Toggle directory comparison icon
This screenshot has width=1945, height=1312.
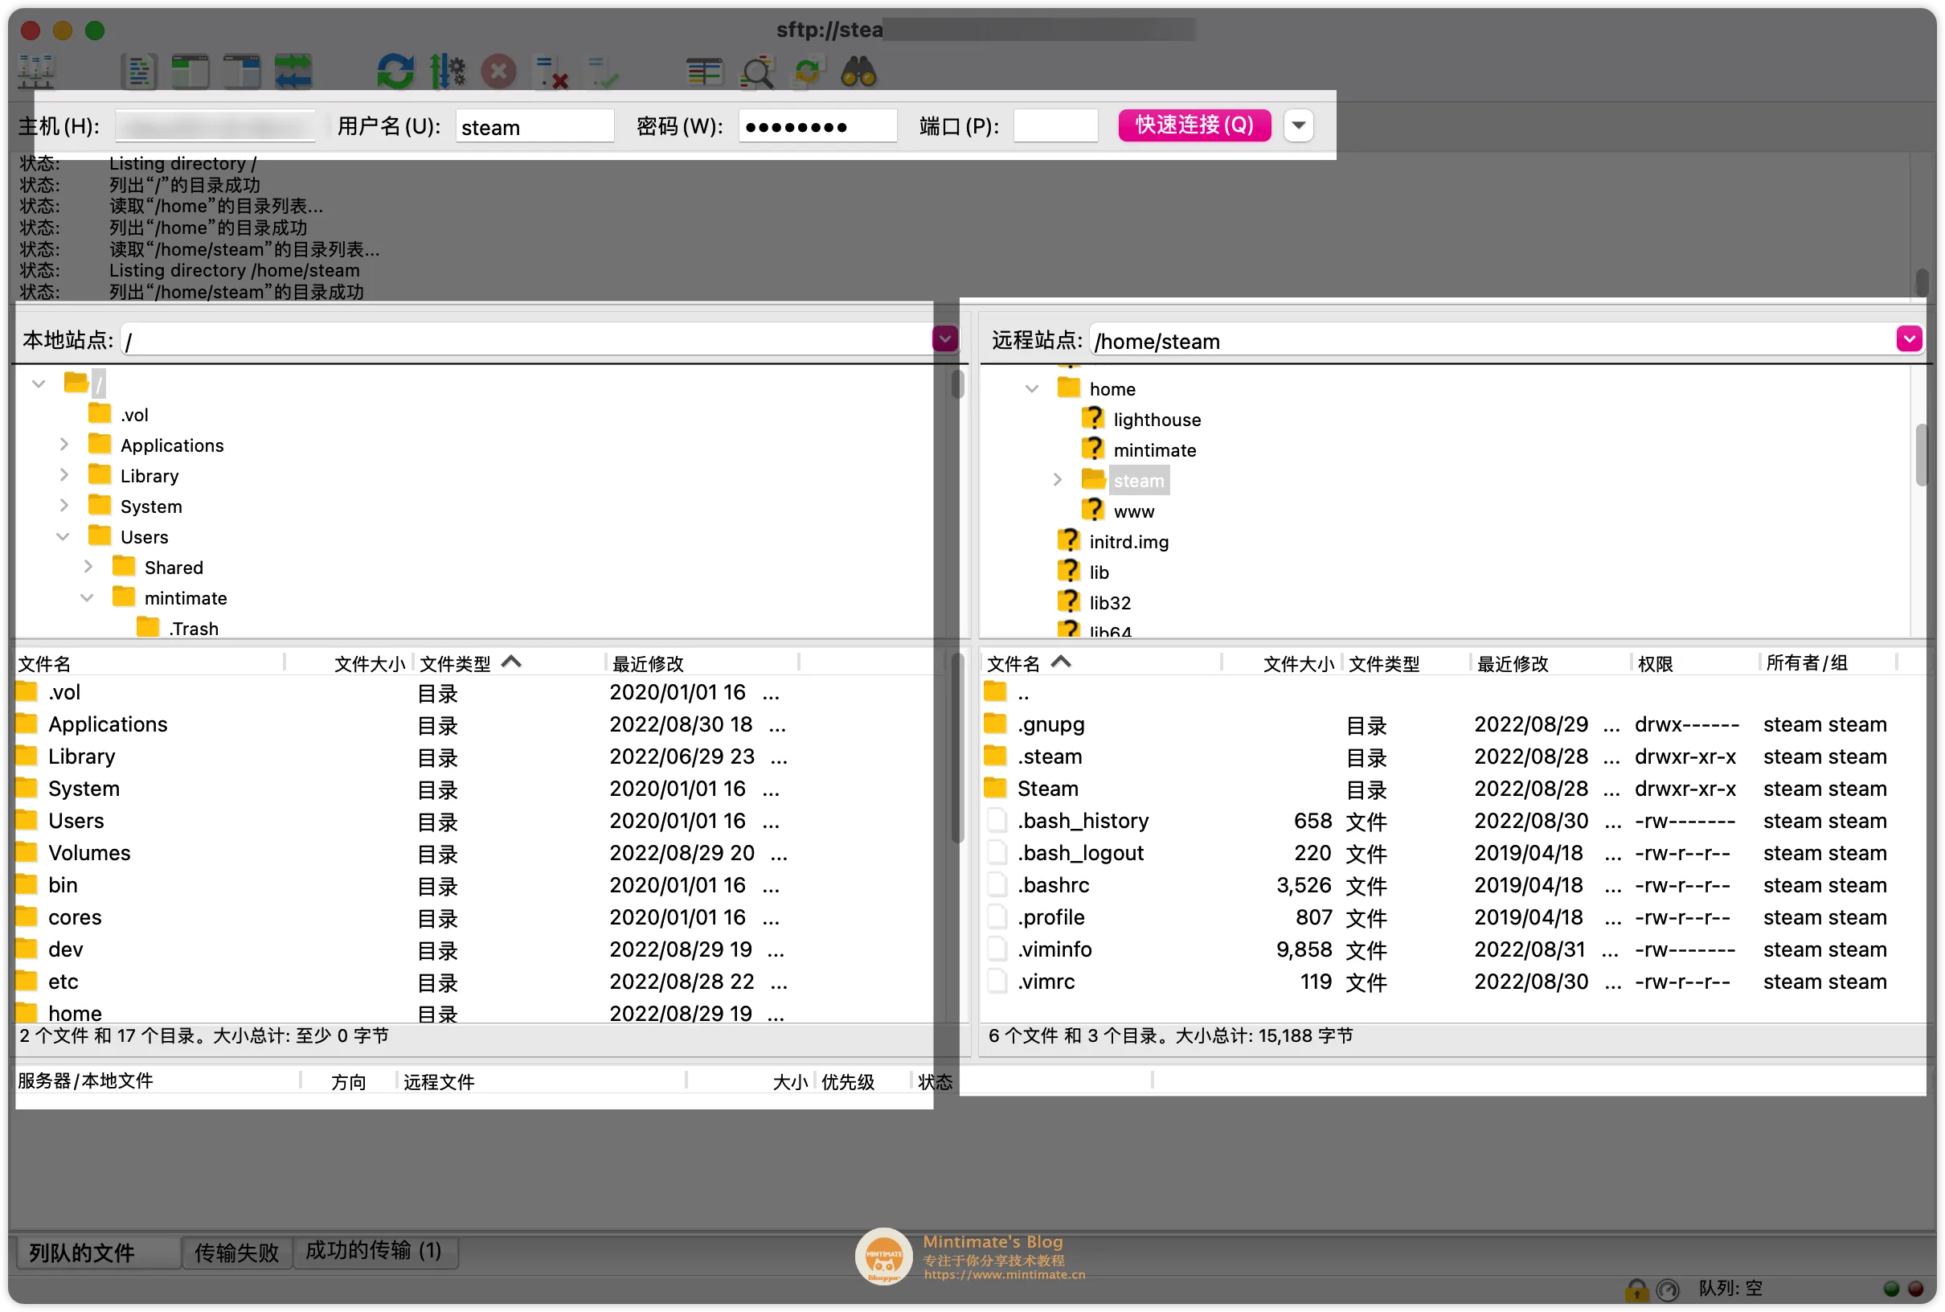pos(756,72)
